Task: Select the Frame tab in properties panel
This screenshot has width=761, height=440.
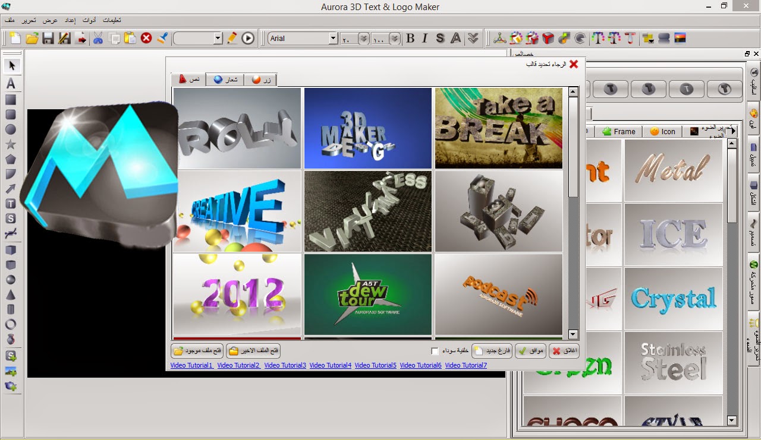Action: 618,131
